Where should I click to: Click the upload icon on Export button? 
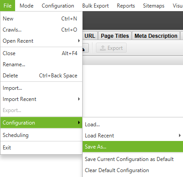click(x=103, y=48)
